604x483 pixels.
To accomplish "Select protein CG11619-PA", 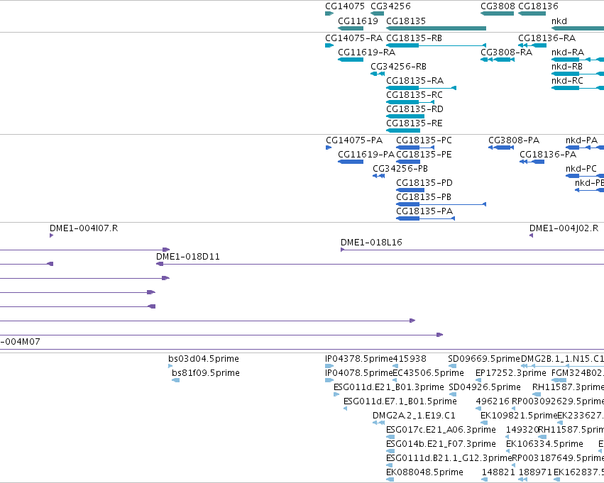I will (x=366, y=155).
